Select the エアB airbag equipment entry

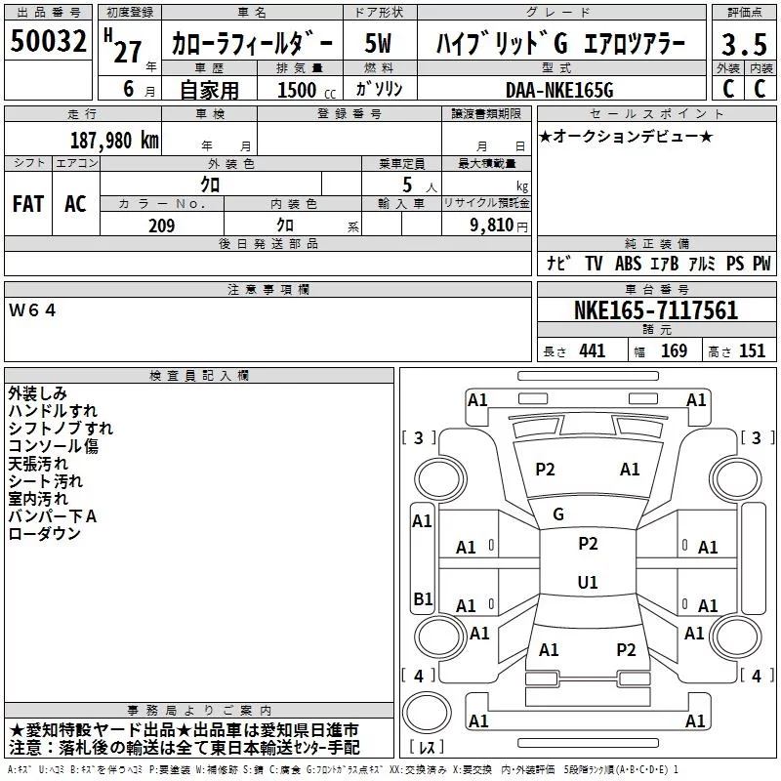[665, 263]
